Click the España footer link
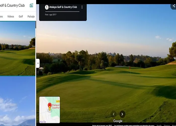 [x=159, y=125]
